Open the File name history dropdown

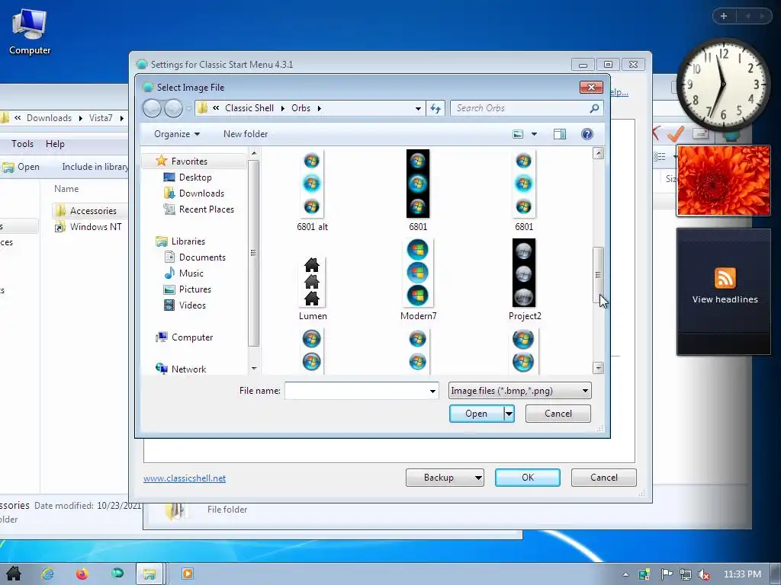click(432, 391)
